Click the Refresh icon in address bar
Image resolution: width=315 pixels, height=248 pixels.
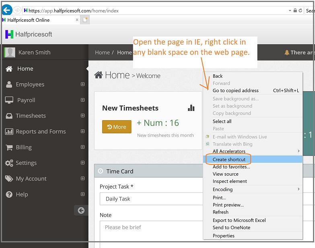[301, 10]
